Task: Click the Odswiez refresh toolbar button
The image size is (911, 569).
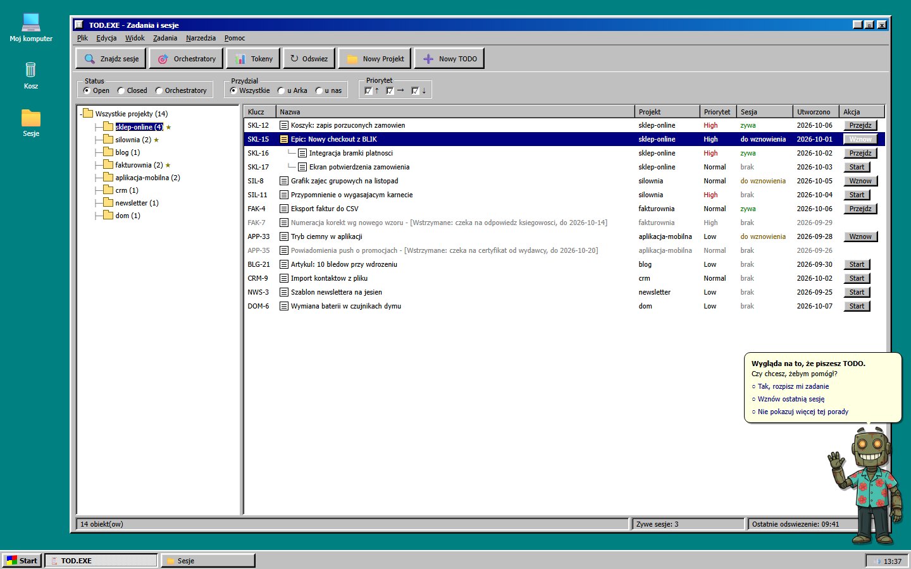Action: (309, 59)
